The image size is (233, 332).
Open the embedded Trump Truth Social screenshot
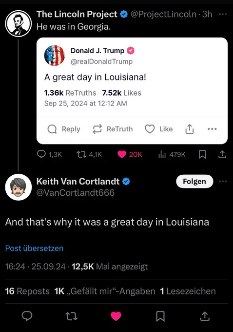coord(132,91)
